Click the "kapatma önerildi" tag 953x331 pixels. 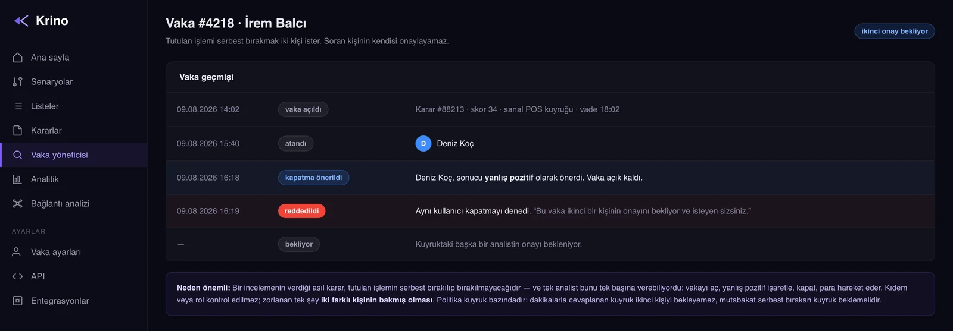tap(313, 178)
